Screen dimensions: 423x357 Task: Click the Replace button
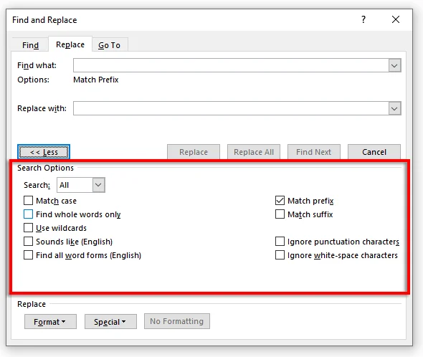[194, 152]
